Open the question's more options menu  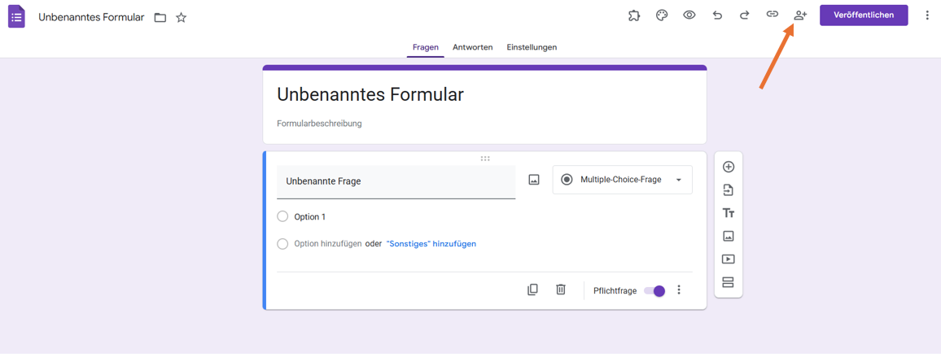point(679,290)
